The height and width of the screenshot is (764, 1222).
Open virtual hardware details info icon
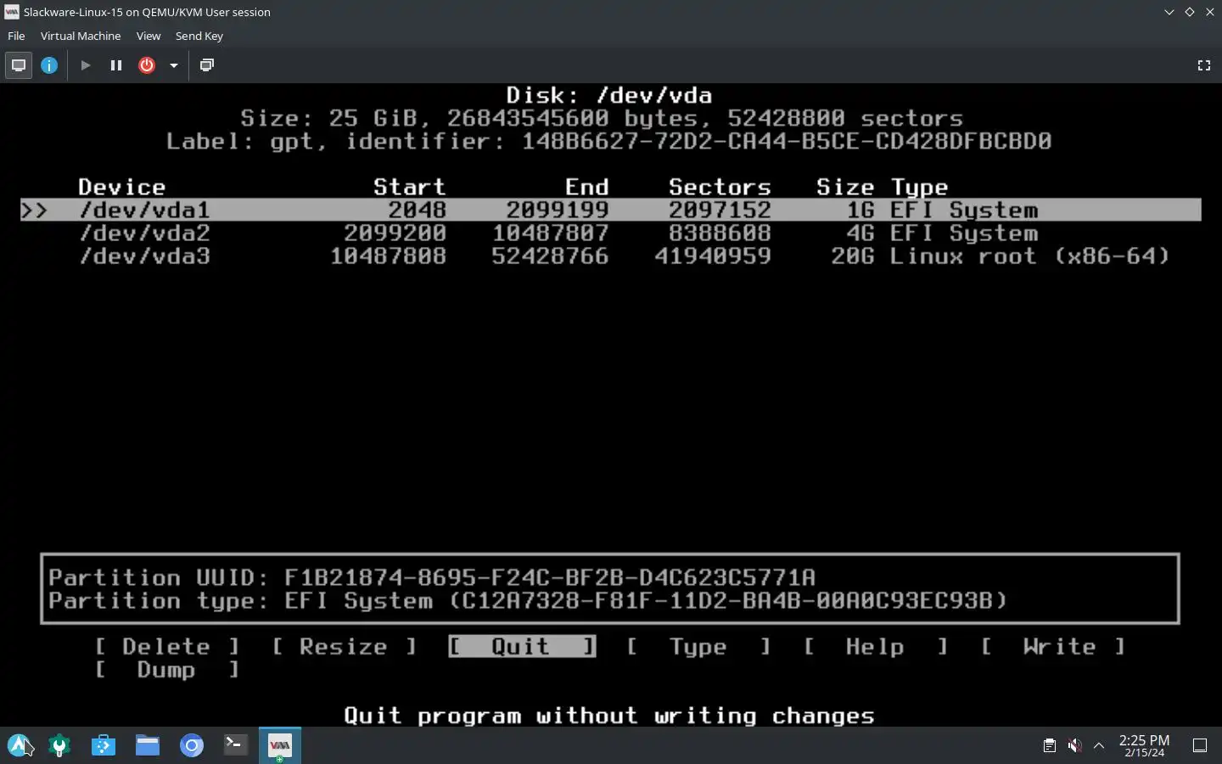click(x=49, y=65)
